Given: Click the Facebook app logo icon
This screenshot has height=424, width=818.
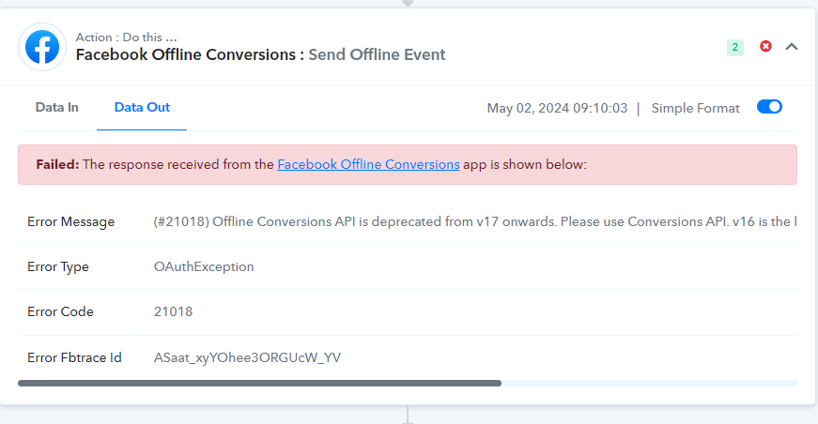Looking at the screenshot, I should coord(42,47).
